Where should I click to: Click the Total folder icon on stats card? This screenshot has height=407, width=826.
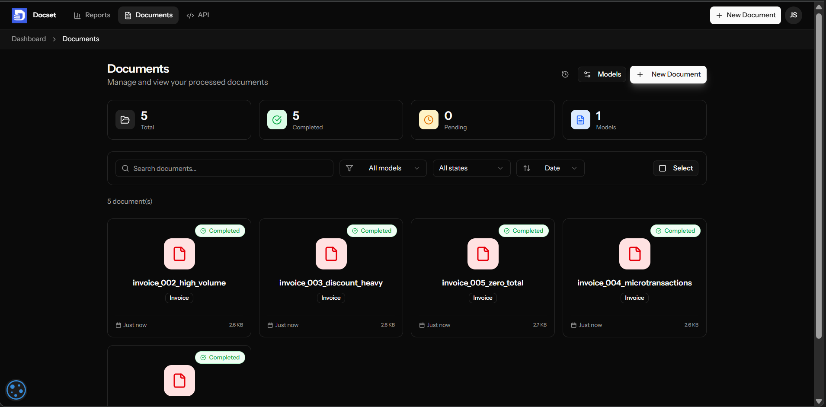125,120
